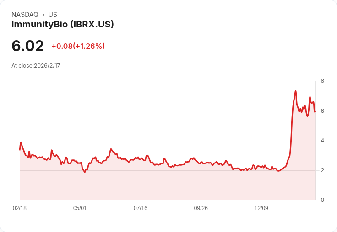The height and width of the screenshot is (232, 337).
Task: Click the +0.08(+1.26%) price change
Action: click(78, 46)
